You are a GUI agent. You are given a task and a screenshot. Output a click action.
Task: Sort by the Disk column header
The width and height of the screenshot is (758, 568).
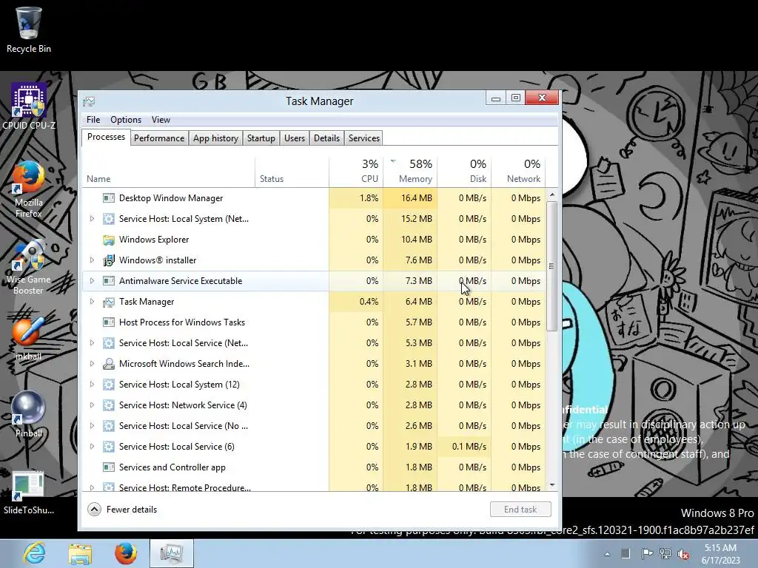[465, 172]
